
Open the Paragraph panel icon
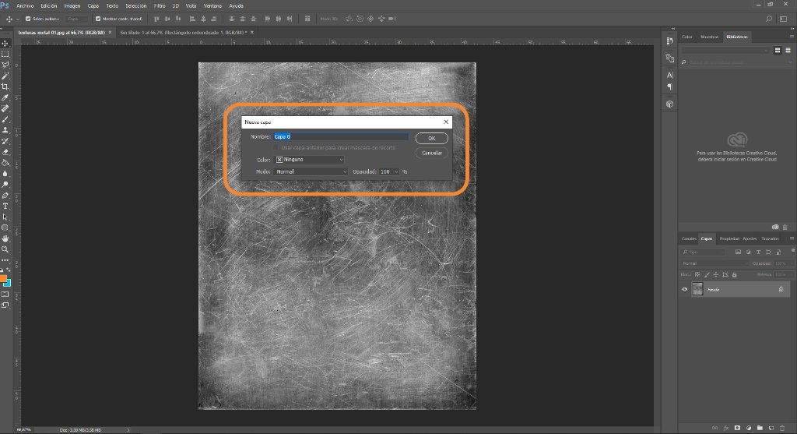(669, 87)
